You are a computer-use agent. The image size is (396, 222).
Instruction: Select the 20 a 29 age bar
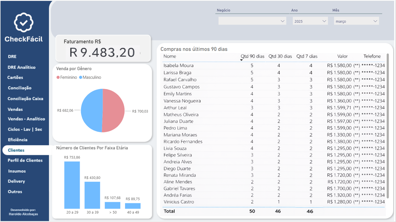[x=72, y=185]
